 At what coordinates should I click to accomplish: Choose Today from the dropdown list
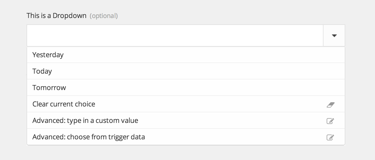click(x=42, y=71)
